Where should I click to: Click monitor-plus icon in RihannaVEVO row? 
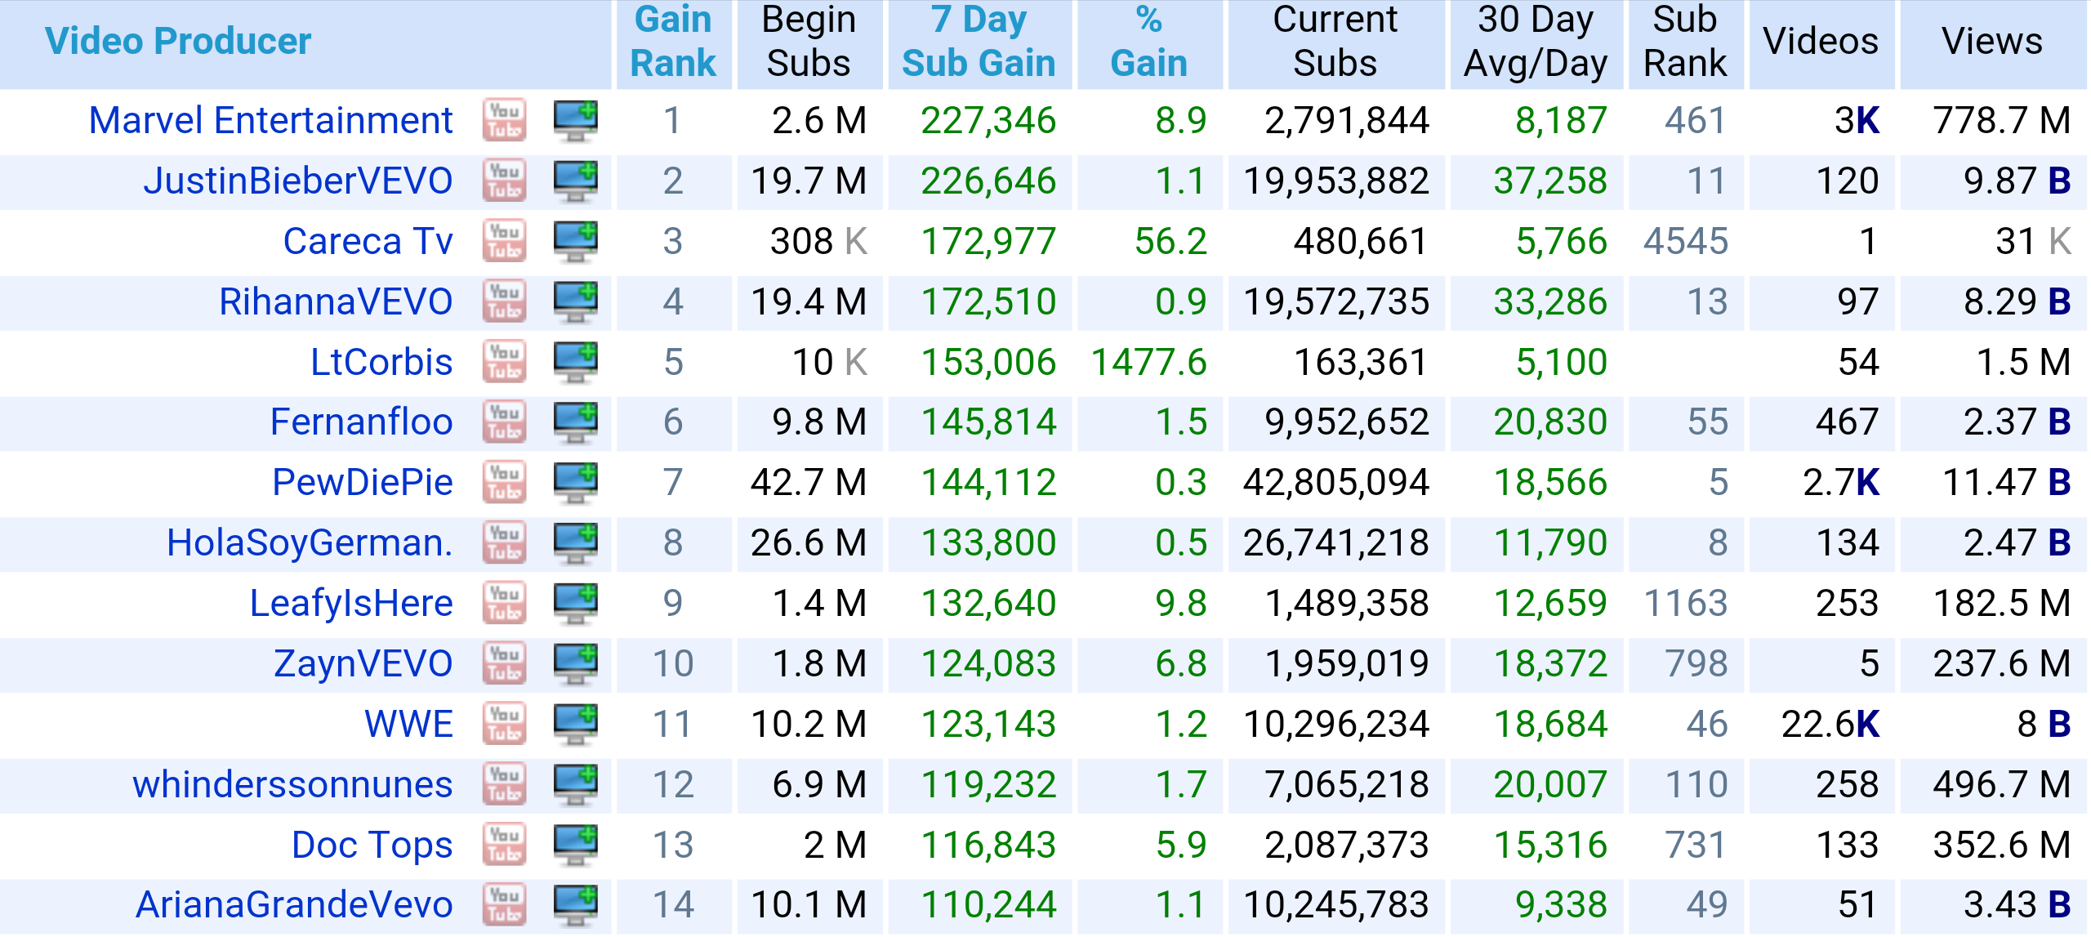point(575,302)
